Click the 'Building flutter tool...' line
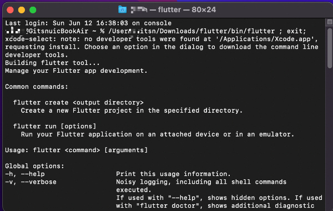This screenshot has width=333, height=211. pyautogui.click(x=52, y=63)
